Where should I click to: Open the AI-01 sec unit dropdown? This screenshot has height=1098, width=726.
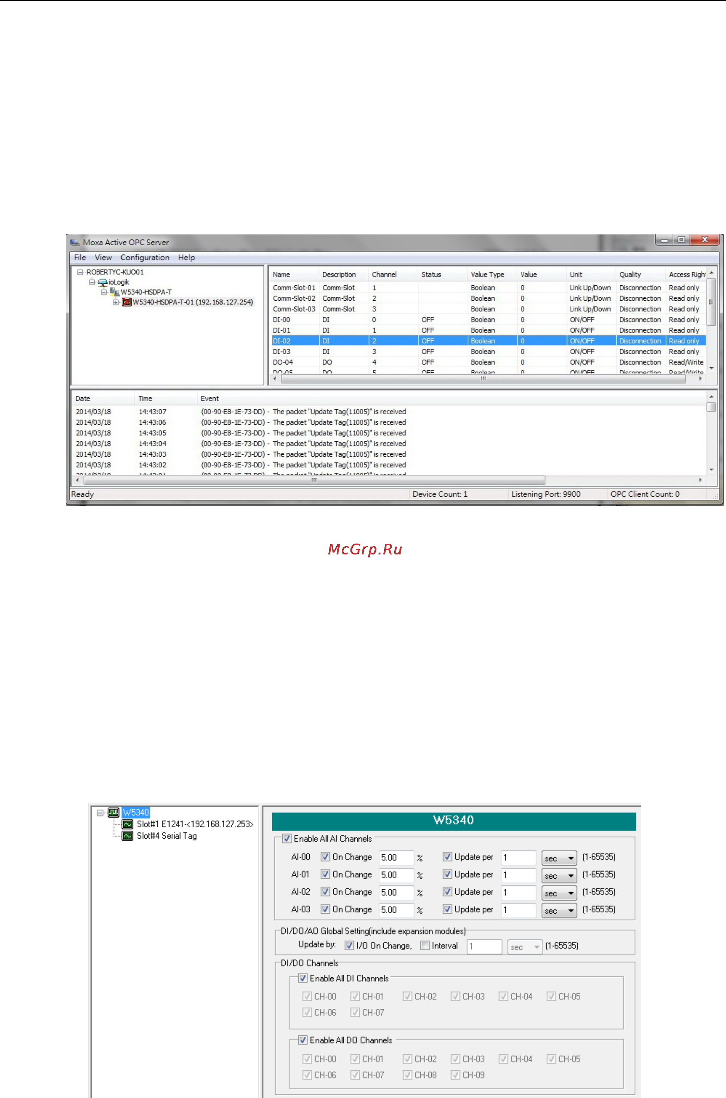(559, 876)
